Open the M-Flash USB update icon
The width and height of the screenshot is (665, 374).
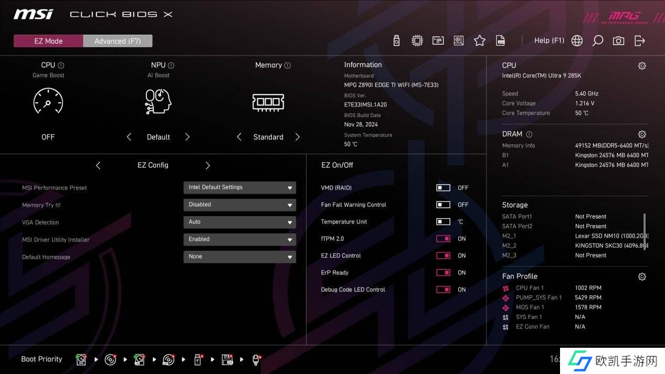(396, 40)
